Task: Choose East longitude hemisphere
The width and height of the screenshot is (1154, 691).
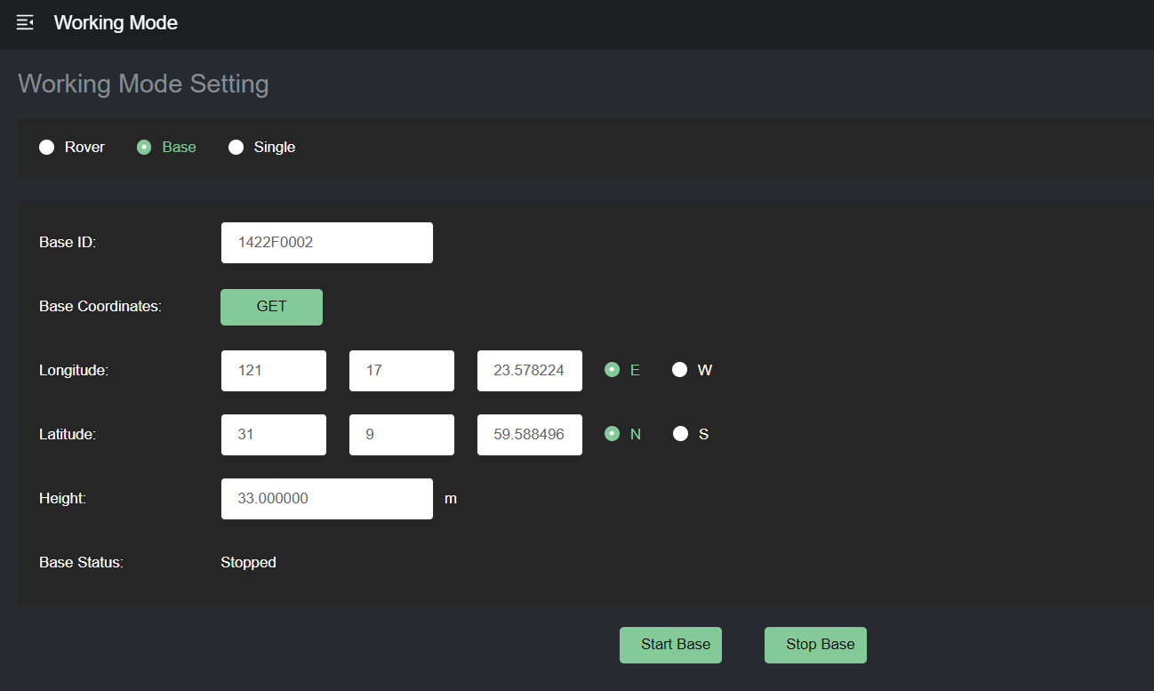Action: (613, 370)
